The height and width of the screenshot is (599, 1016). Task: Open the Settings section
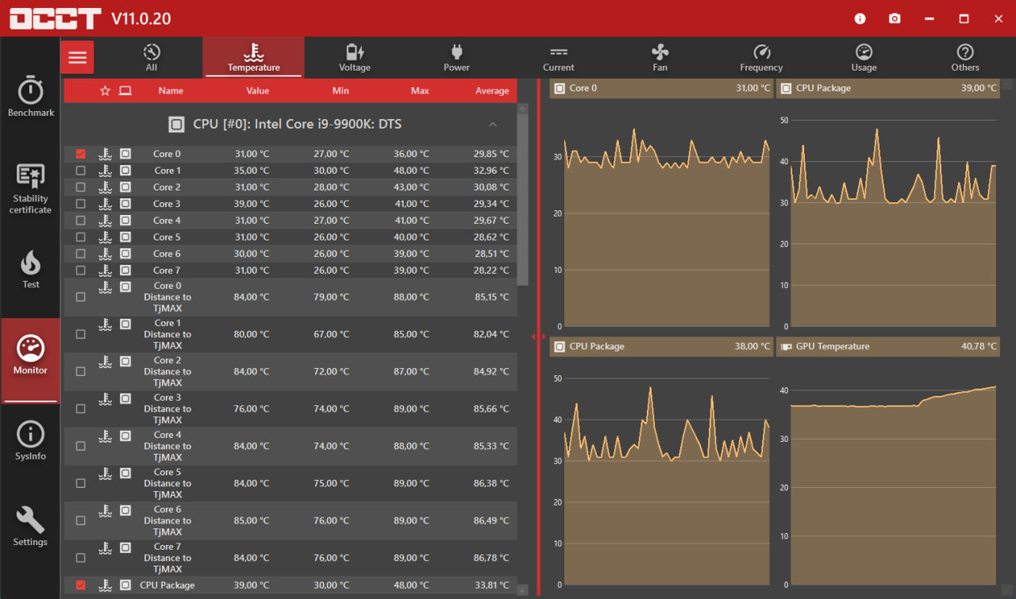click(x=31, y=527)
